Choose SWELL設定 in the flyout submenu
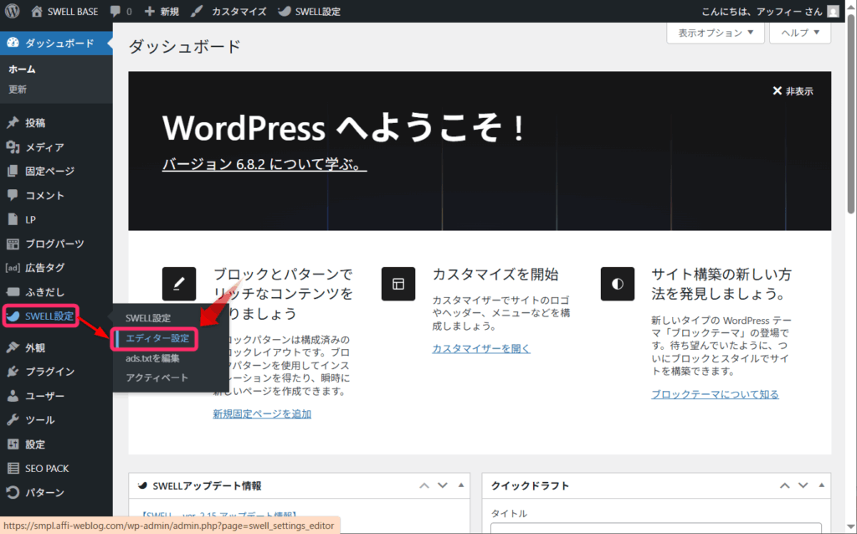The image size is (857, 534). coord(148,318)
